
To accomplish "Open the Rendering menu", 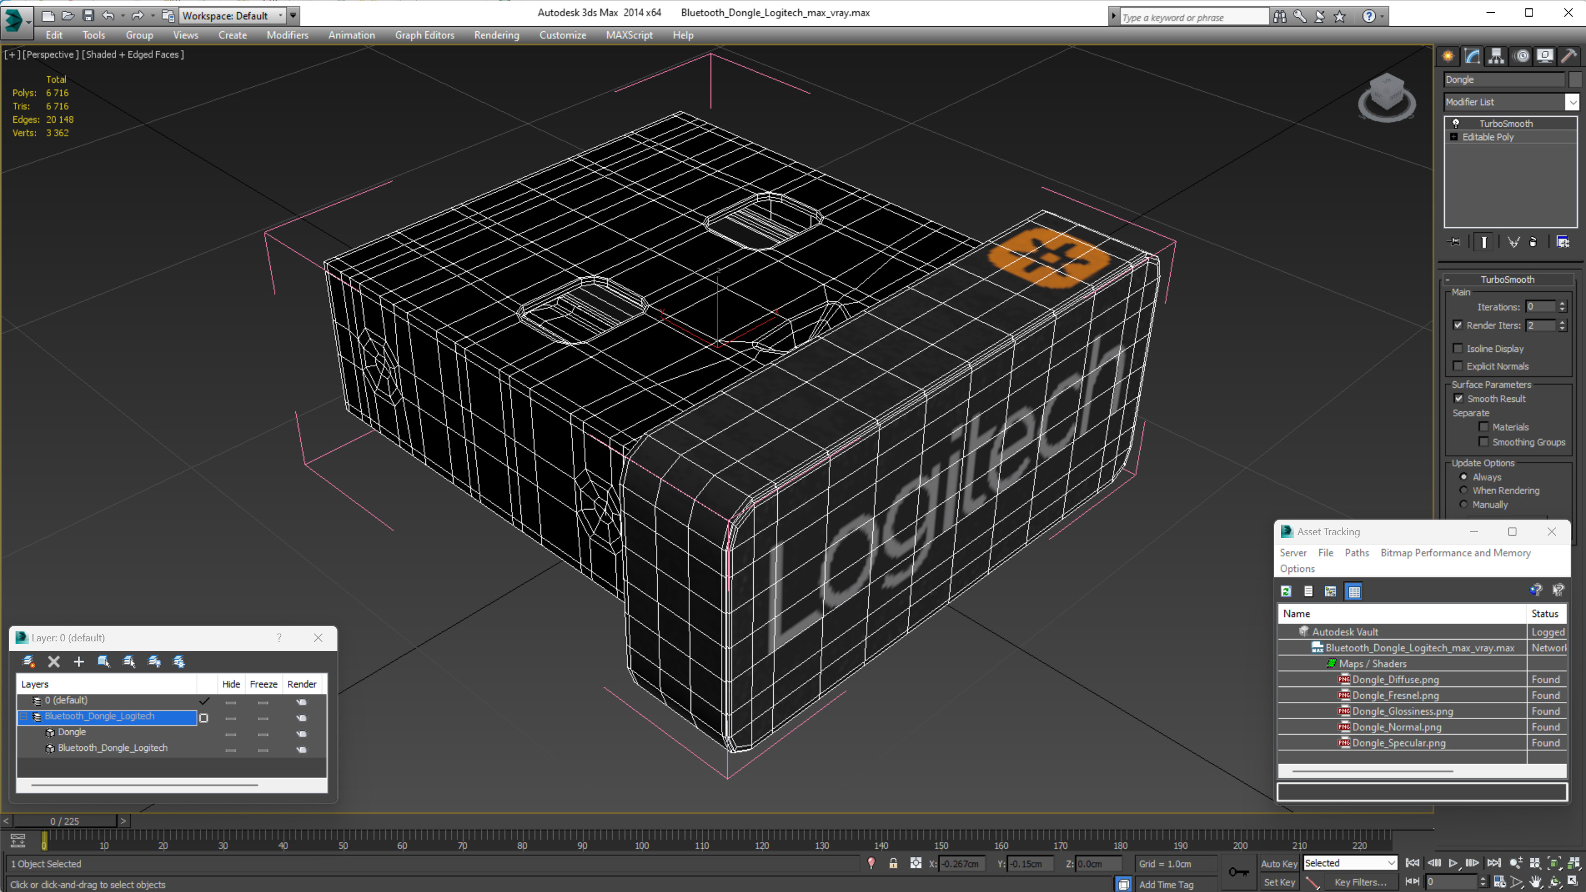I will (x=496, y=35).
